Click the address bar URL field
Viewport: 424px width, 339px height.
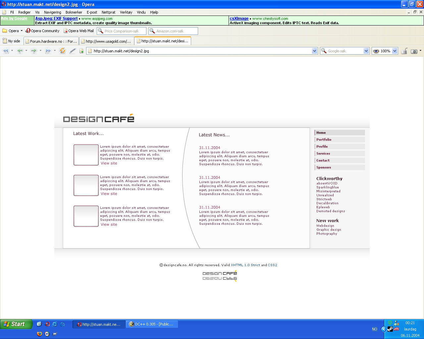(202, 51)
